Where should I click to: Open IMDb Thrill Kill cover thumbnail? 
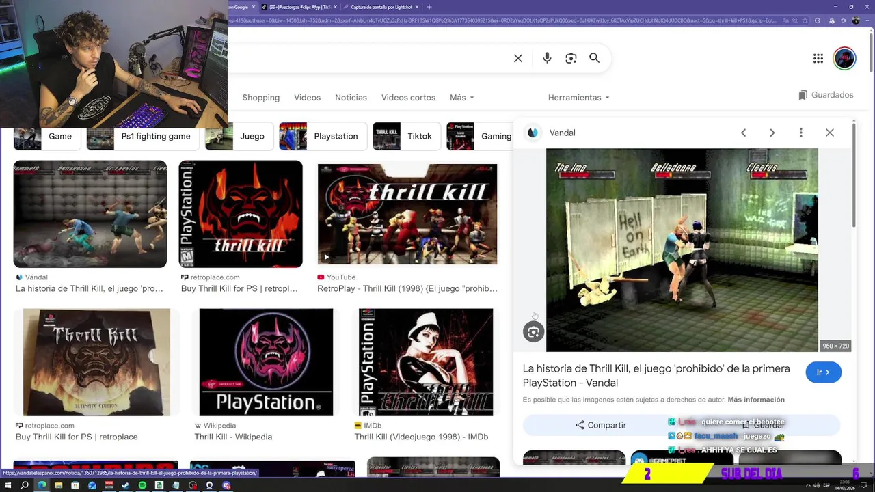point(426,362)
